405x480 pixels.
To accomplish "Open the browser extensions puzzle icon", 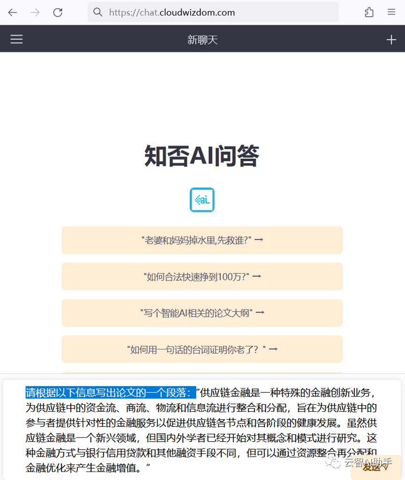I will tap(369, 12).
